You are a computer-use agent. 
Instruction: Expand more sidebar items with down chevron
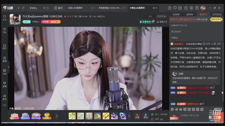[x=4, y=105]
